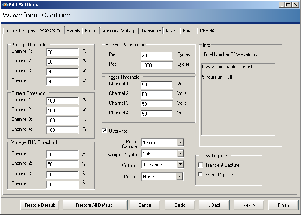
Task: Click 'Total Number Of Waveforms:' label
Action: [231, 54]
